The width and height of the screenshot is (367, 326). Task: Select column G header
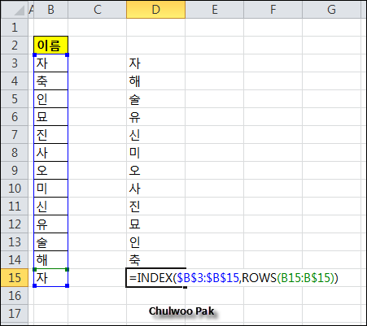coord(331,10)
